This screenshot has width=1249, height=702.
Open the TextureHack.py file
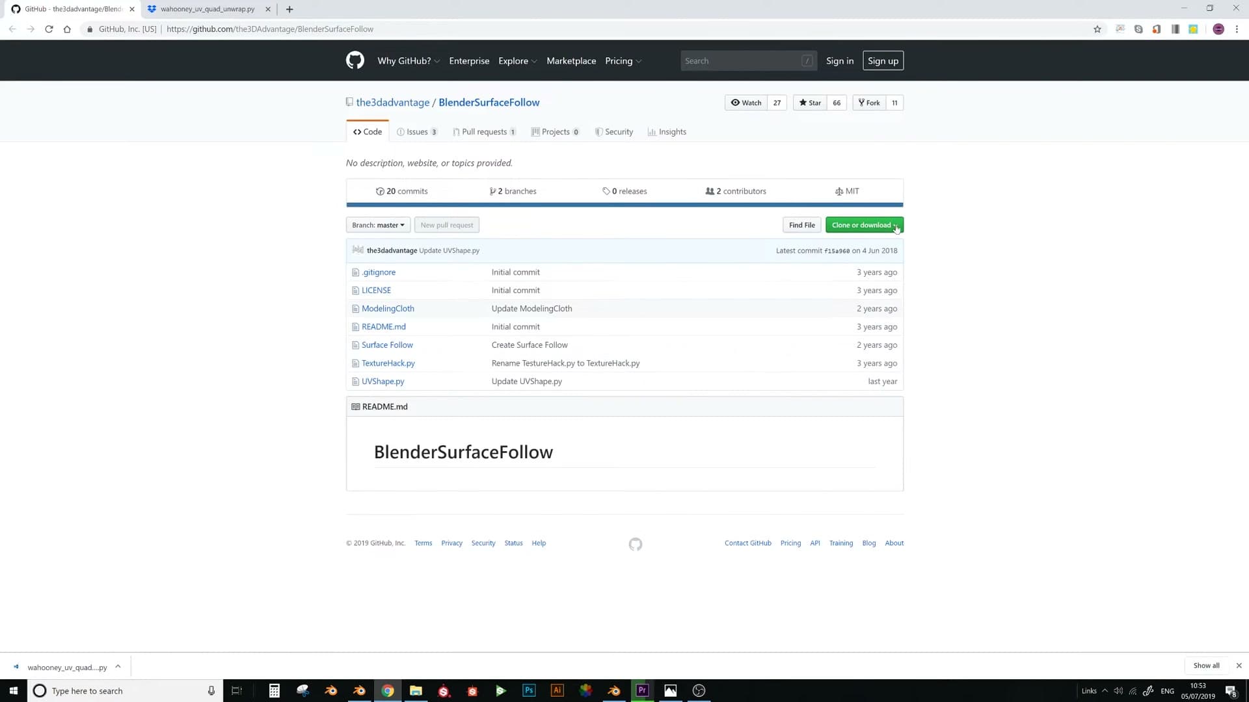pos(388,363)
